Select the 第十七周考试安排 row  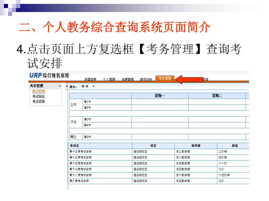coord(158,169)
